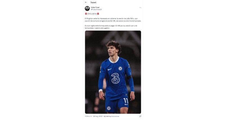Click the 13,1 mil Reproducciones count
Viewport: 225px width, 120px height.
(111, 116)
